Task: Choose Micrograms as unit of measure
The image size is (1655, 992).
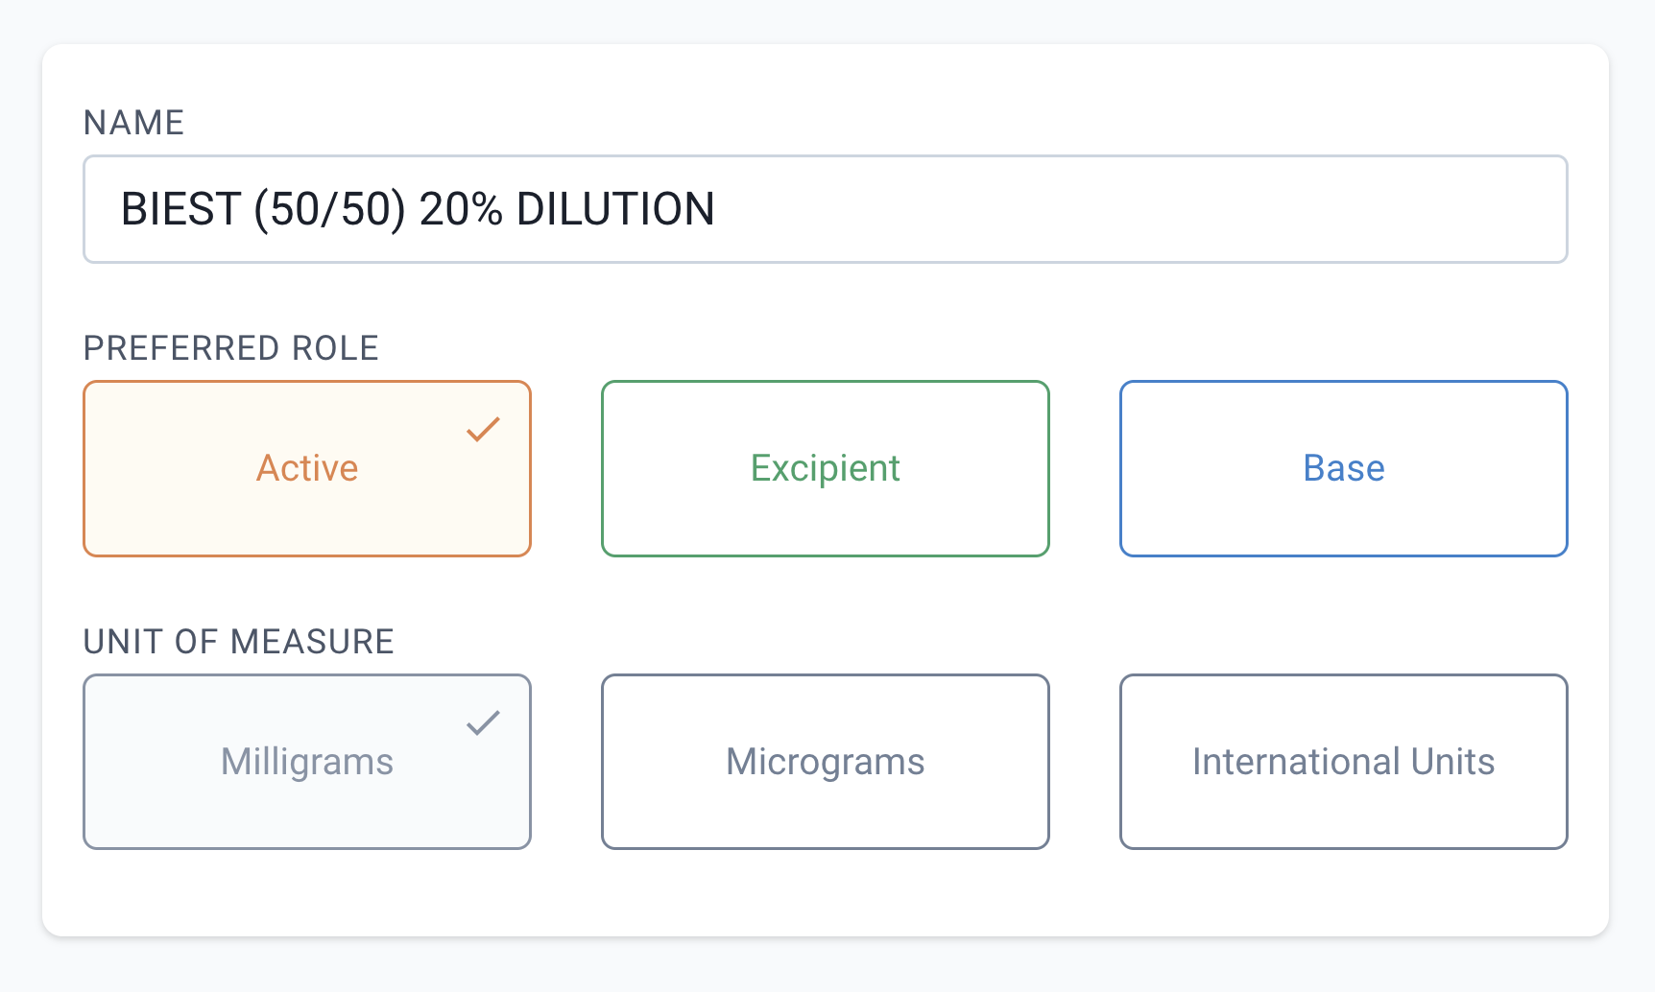Action: [825, 761]
